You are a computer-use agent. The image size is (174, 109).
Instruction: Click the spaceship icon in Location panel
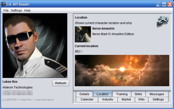162,22
